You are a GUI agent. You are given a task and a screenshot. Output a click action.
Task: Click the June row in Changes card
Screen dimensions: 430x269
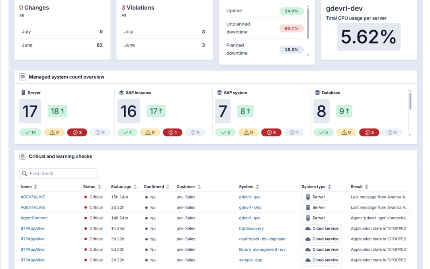coord(62,45)
